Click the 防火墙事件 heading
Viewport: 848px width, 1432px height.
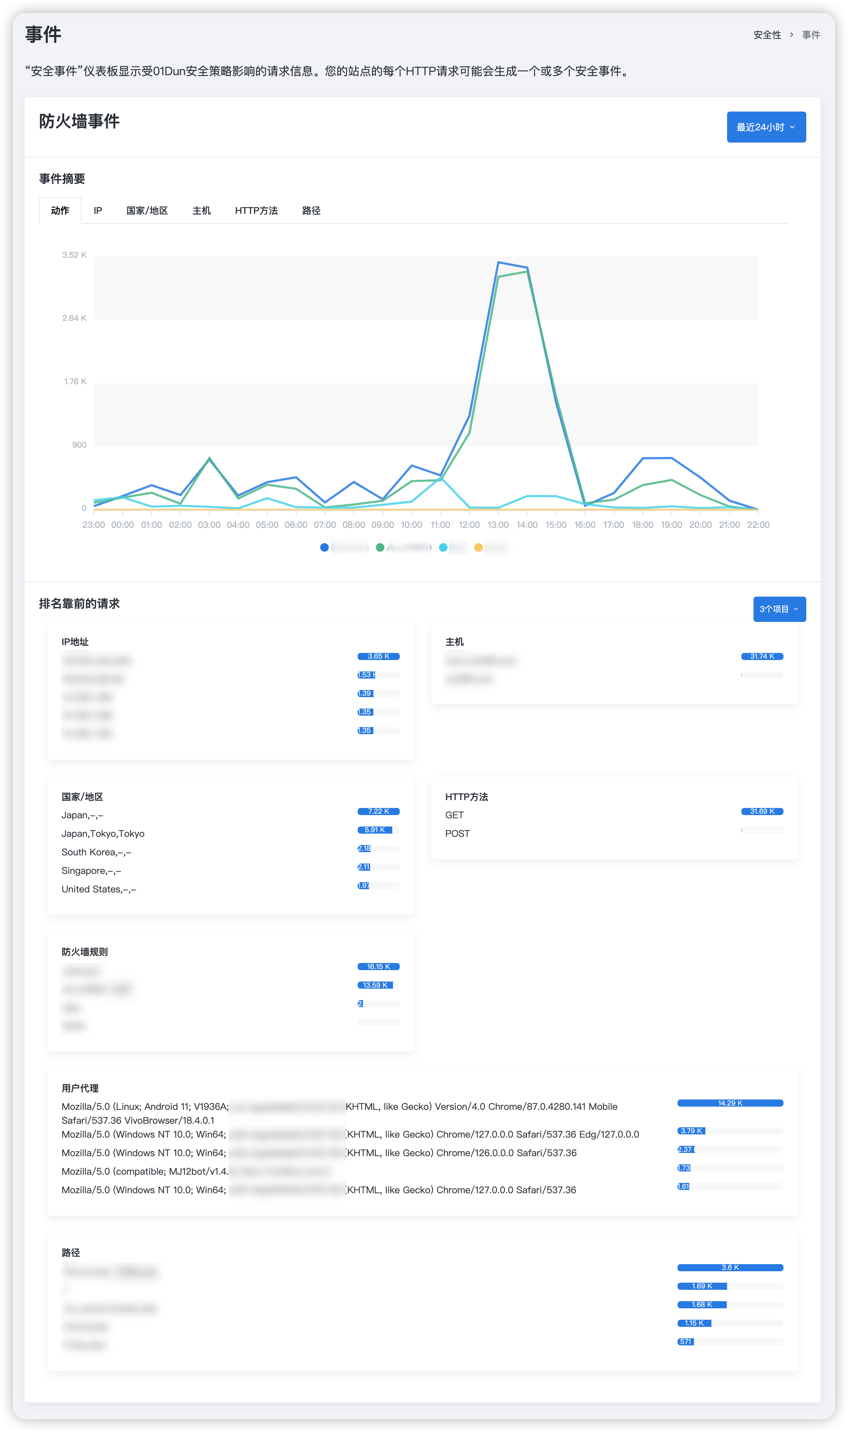(x=80, y=121)
